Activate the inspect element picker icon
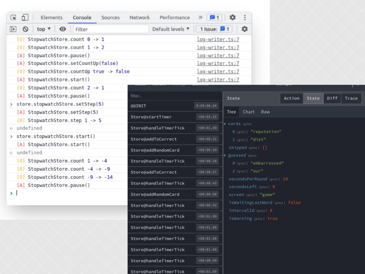This screenshot has width=365, height=274. tap(14, 17)
